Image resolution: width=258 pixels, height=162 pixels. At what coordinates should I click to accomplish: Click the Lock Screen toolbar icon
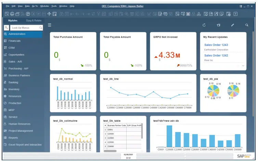point(54,14)
